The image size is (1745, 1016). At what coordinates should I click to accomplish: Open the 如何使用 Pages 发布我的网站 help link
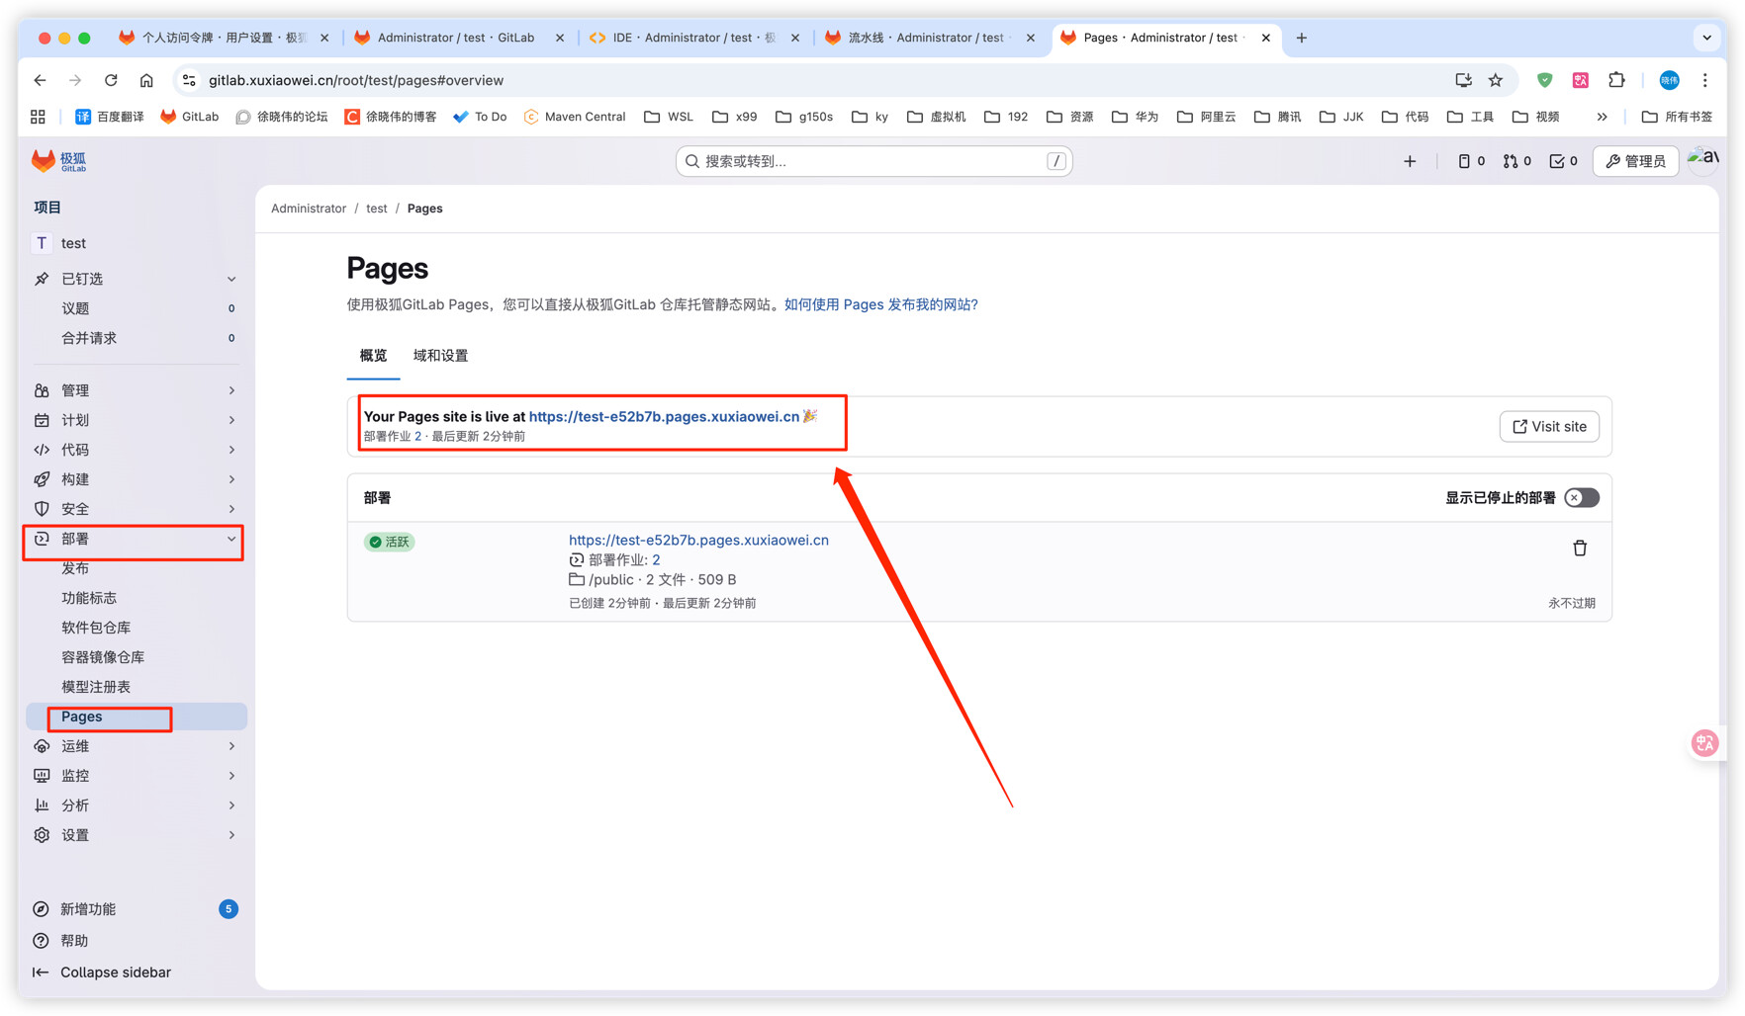click(880, 304)
